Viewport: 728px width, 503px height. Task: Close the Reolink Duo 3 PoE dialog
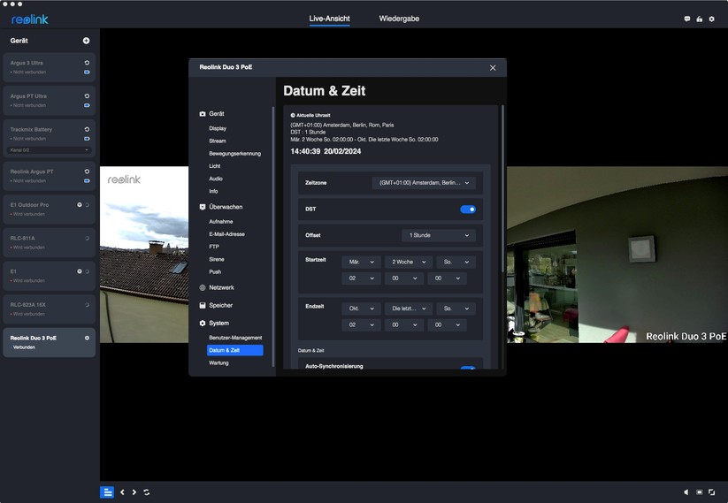493,68
